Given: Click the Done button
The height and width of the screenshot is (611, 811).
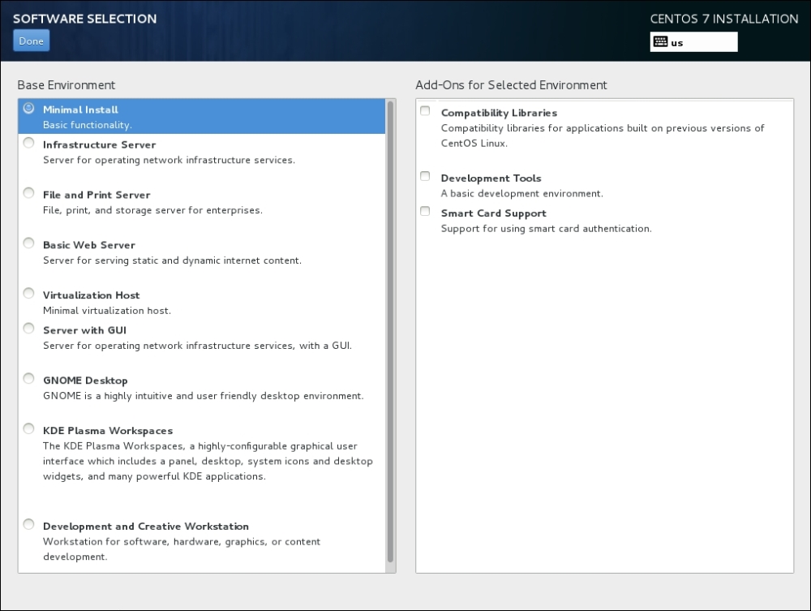Looking at the screenshot, I should [x=31, y=41].
